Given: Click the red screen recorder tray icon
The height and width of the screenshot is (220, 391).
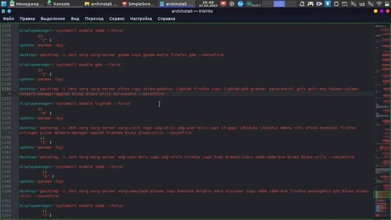Looking at the screenshot, I should (223, 4).
